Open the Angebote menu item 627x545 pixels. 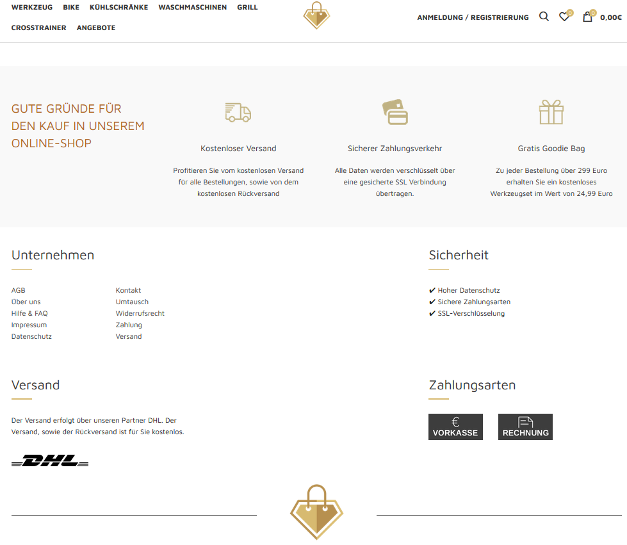tap(96, 28)
